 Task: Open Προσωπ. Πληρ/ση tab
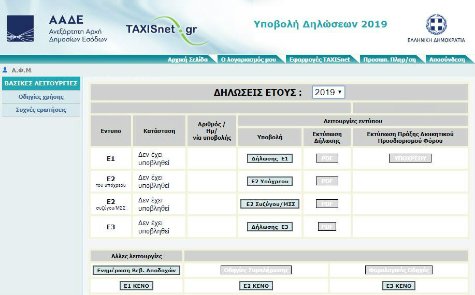390,60
